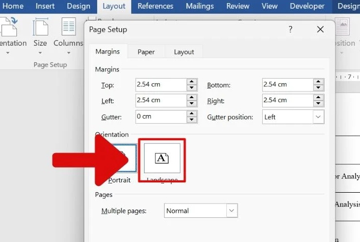Select the Layout ribbon tab
Screen dimensions: 360x242
(114, 6)
